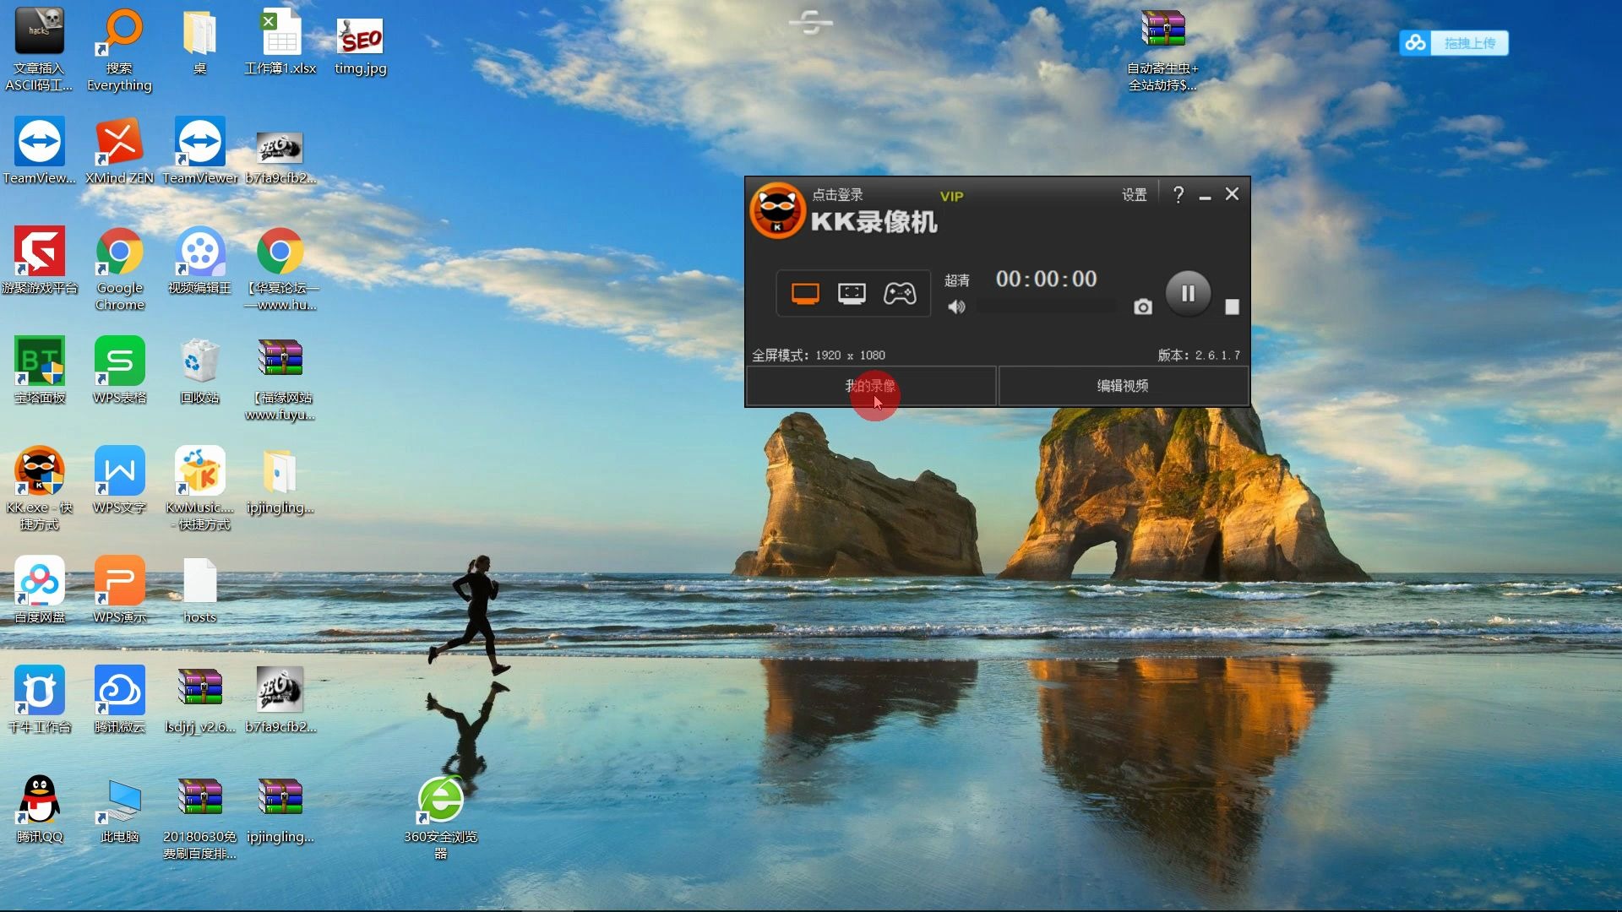This screenshot has width=1622, height=912.
Task: Click 点击登录 to sign into KK
Action: click(x=836, y=195)
